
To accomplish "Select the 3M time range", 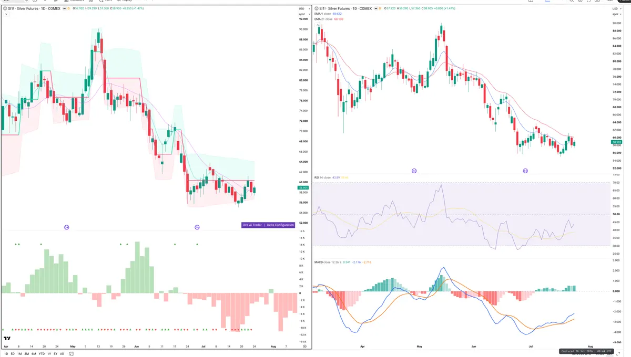I will pos(27,353).
